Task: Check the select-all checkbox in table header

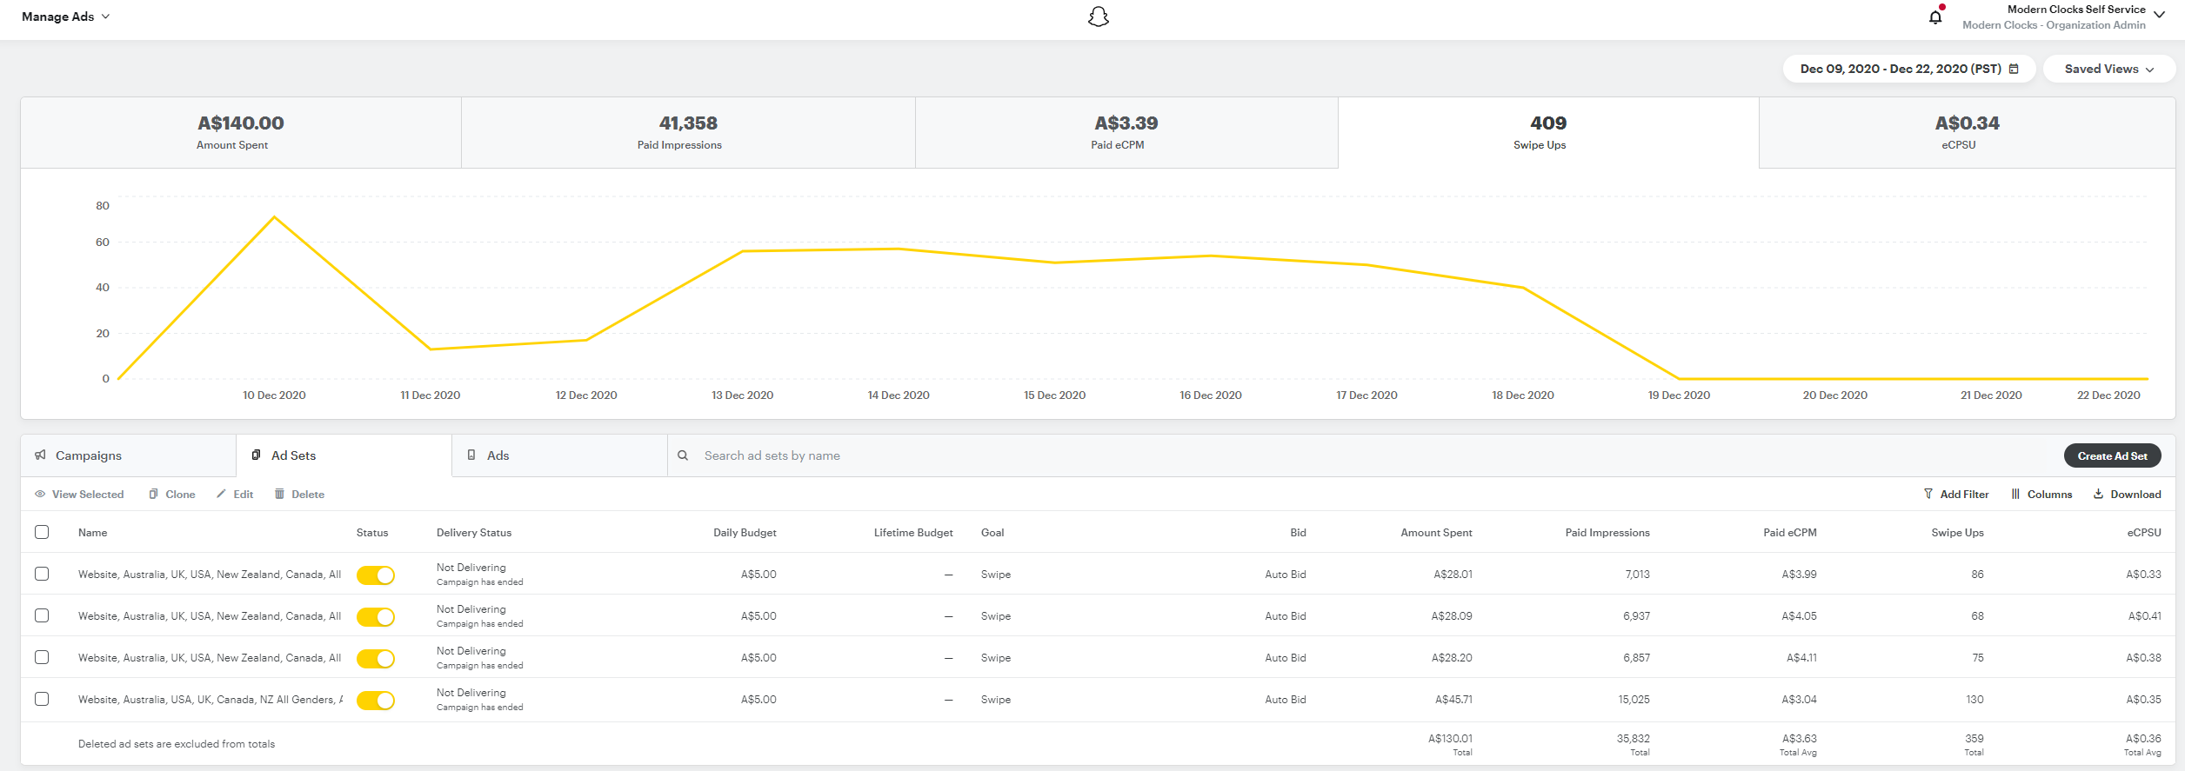Action: [42, 532]
